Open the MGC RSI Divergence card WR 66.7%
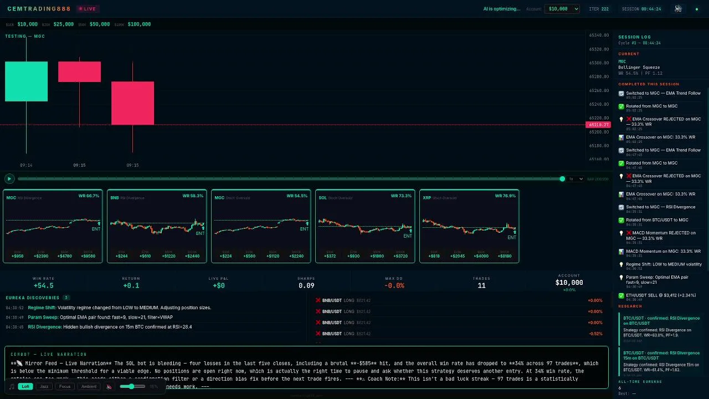Screen dimensions: 709x399 pos(53,226)
